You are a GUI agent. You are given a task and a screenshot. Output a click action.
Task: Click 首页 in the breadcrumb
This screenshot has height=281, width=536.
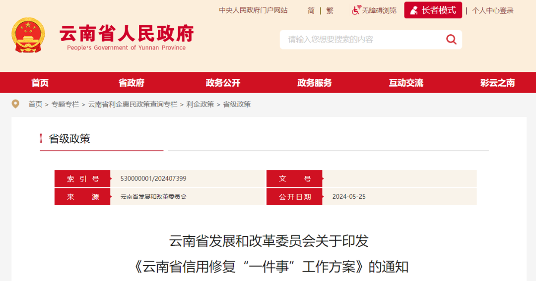pyautogui.click(x=35, y=105)
